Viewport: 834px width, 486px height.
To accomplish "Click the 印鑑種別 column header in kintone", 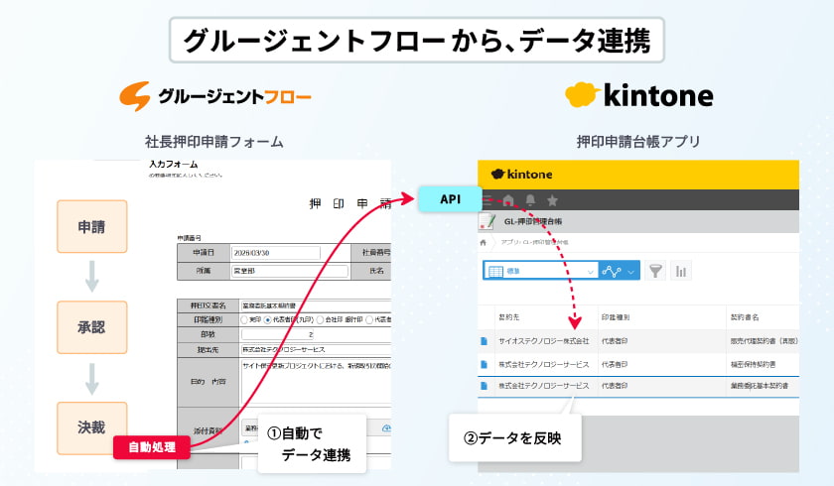I will (x=616, y=317).
